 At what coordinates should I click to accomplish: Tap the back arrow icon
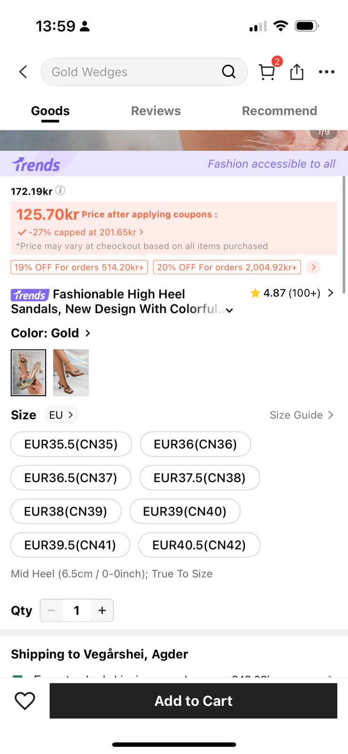coord(23,72)
